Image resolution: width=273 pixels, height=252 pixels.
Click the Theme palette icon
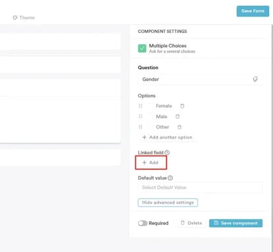tap(15, 18)
